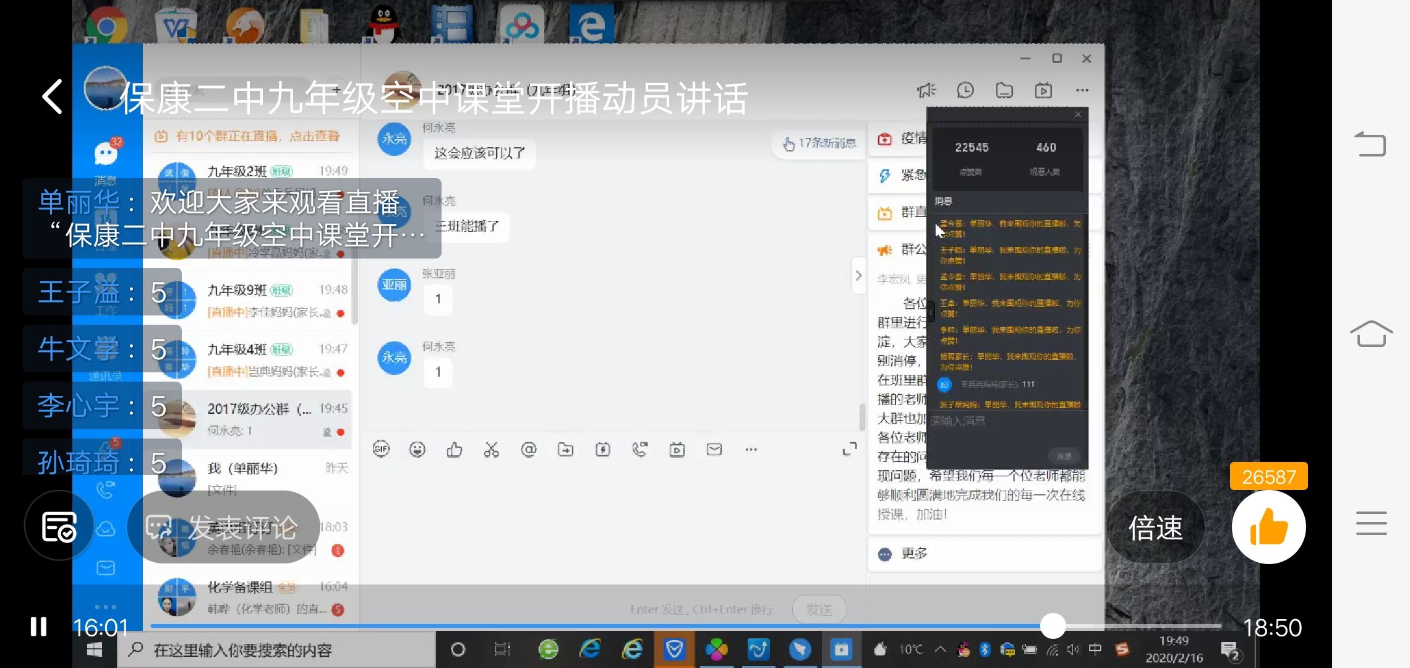Screen dimensions: 1410x668
Task: Open the emoji picker icon
Action: pos(417,450)
